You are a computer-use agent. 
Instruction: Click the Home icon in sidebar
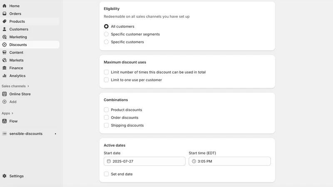click(x=5, y=6)
